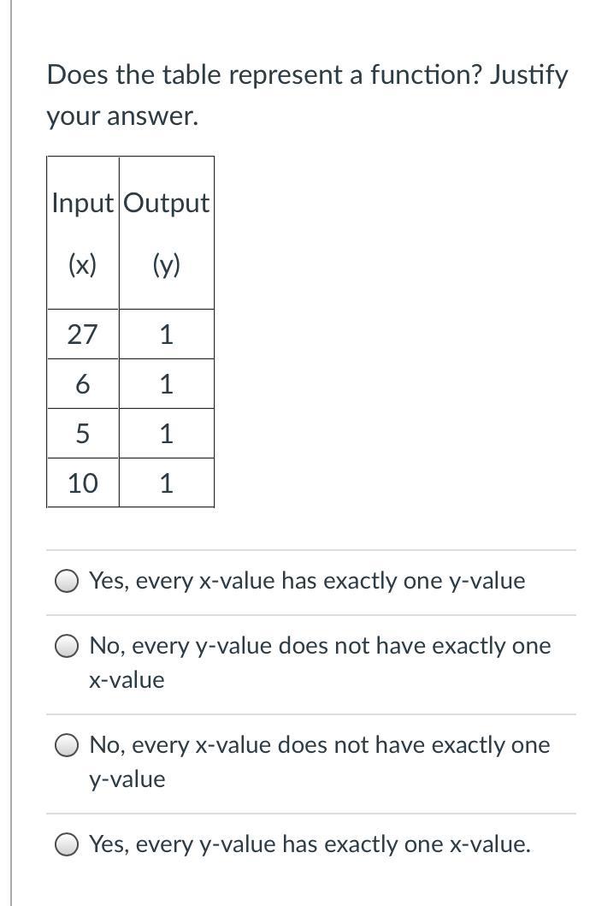Click the answer text 'Yes, every y-value has exactly one x-value.'

click(x=310, y=844)
